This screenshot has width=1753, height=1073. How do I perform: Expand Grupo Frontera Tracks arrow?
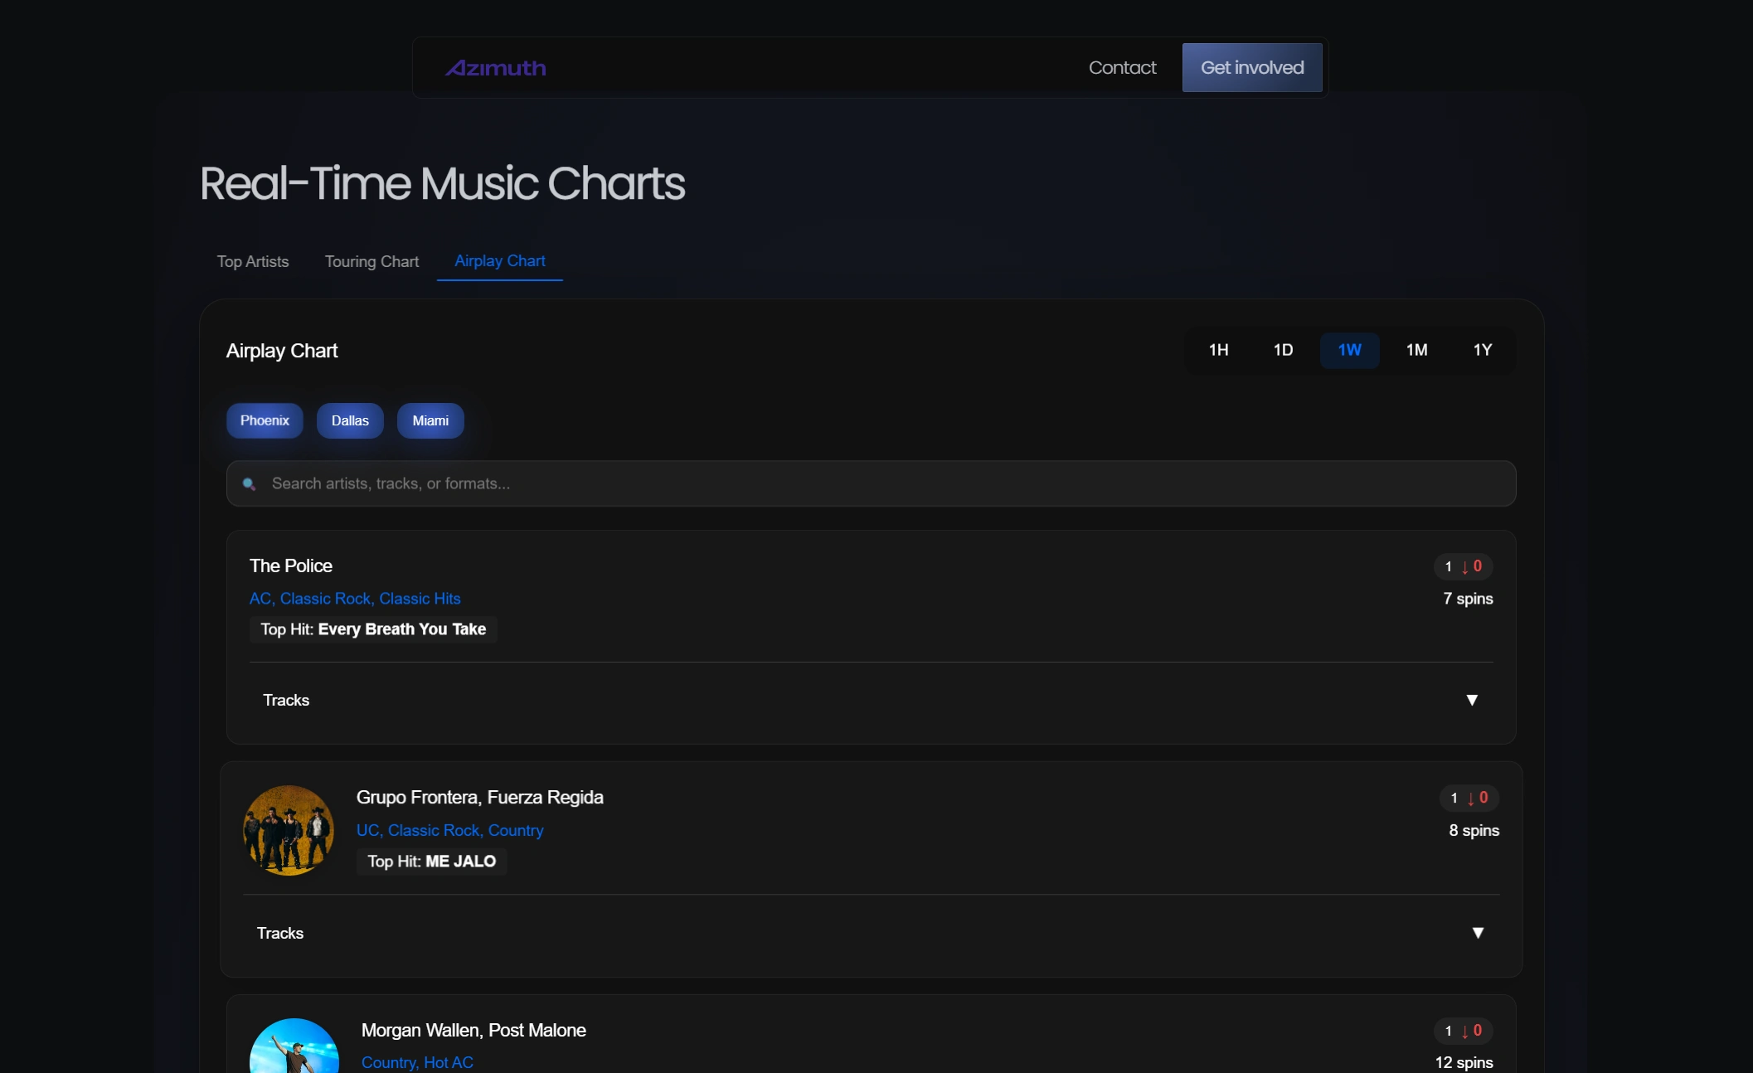[x=1478, y=933]
